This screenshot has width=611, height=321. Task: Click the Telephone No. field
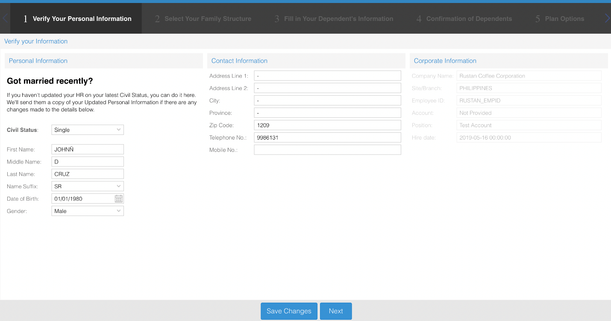[327, 137]
